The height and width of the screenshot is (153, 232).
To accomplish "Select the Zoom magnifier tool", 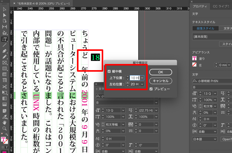I will pyautogui.click(x=4, y=128).
